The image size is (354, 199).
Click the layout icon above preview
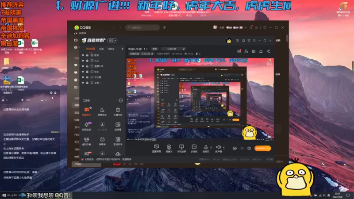254,51
